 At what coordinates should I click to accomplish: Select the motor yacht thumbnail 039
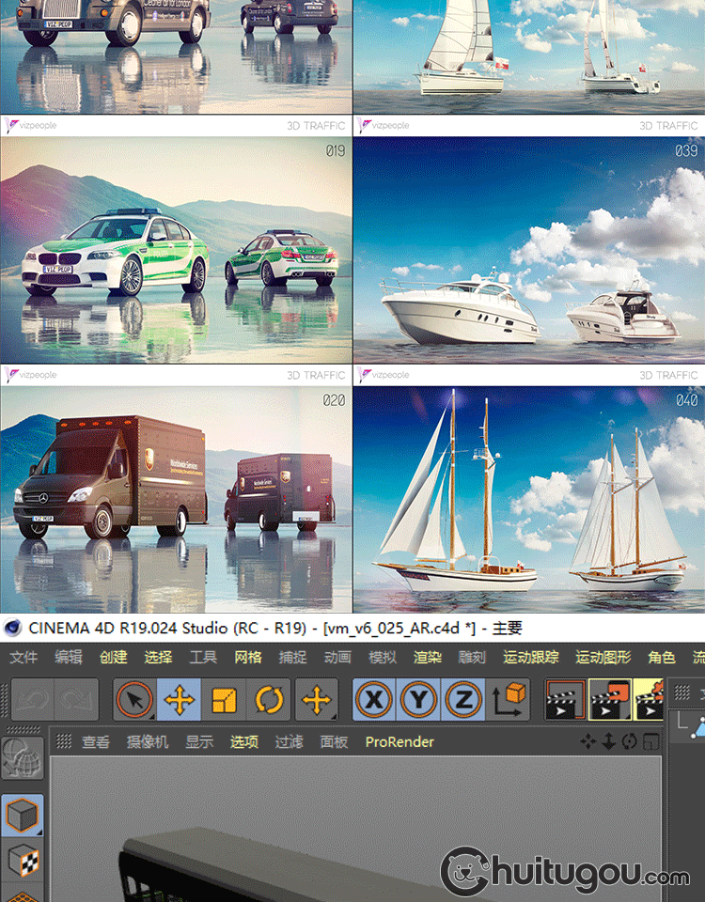point(529,250)
